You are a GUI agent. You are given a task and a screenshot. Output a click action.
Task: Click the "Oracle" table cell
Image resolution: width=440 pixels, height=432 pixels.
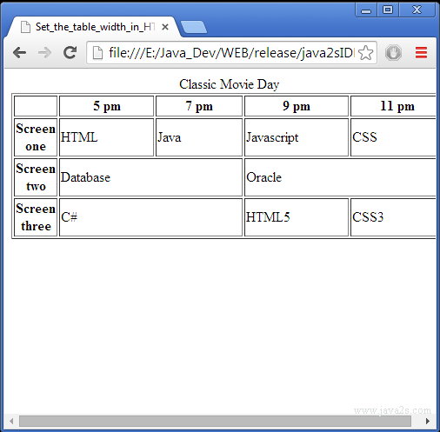coord(340,177)
